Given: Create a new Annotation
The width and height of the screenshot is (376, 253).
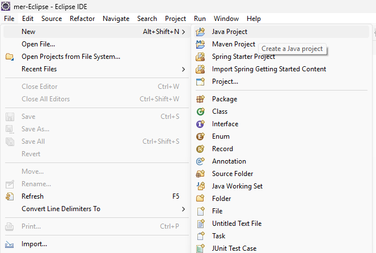Looking at the screenshot, I should click(x=281, y=161).
